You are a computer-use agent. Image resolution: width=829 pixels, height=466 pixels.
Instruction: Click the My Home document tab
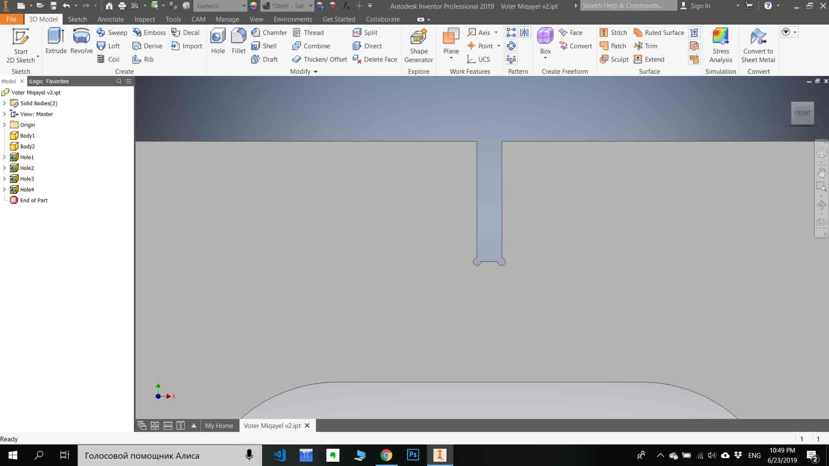[219, 425]
